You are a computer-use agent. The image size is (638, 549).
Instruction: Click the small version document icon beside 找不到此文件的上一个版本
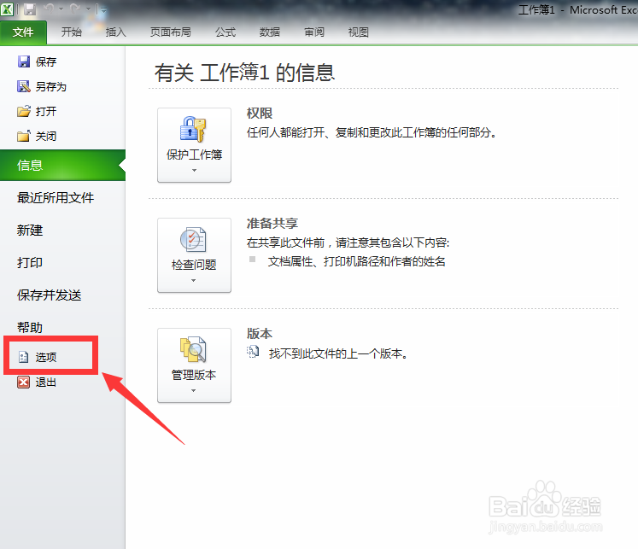tap(253, 352)
